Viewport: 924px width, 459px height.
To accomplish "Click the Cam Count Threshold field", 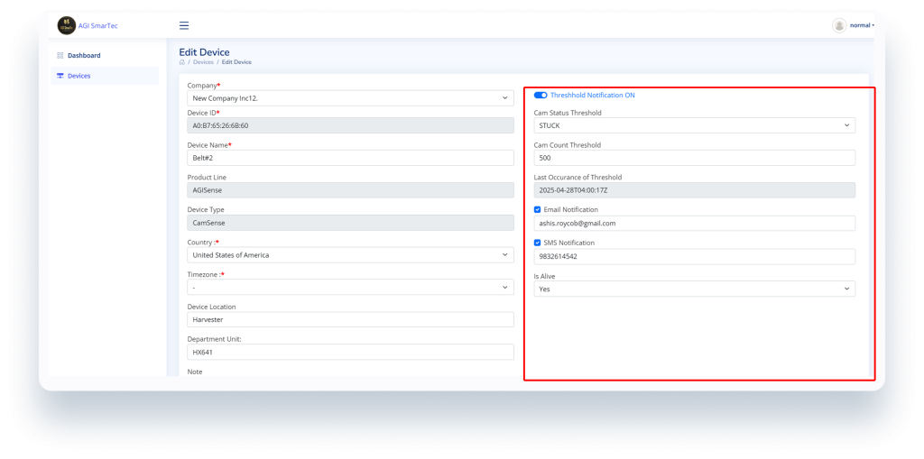I will (x=694, y=158).
